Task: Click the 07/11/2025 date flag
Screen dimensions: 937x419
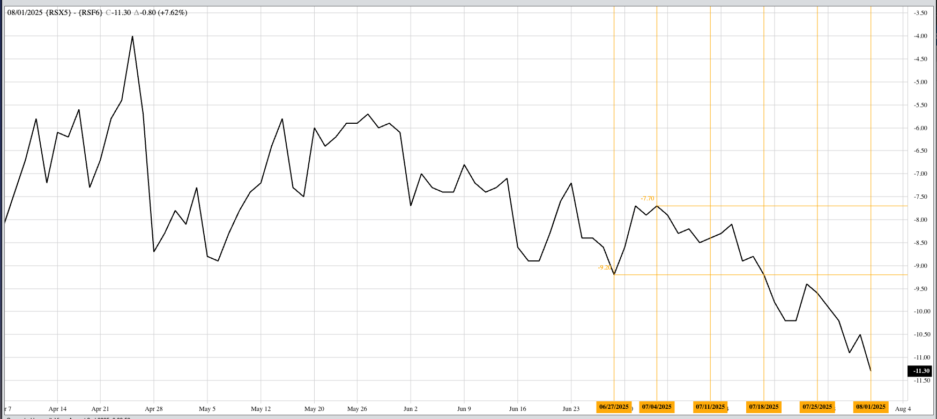Action: (710, 407)
